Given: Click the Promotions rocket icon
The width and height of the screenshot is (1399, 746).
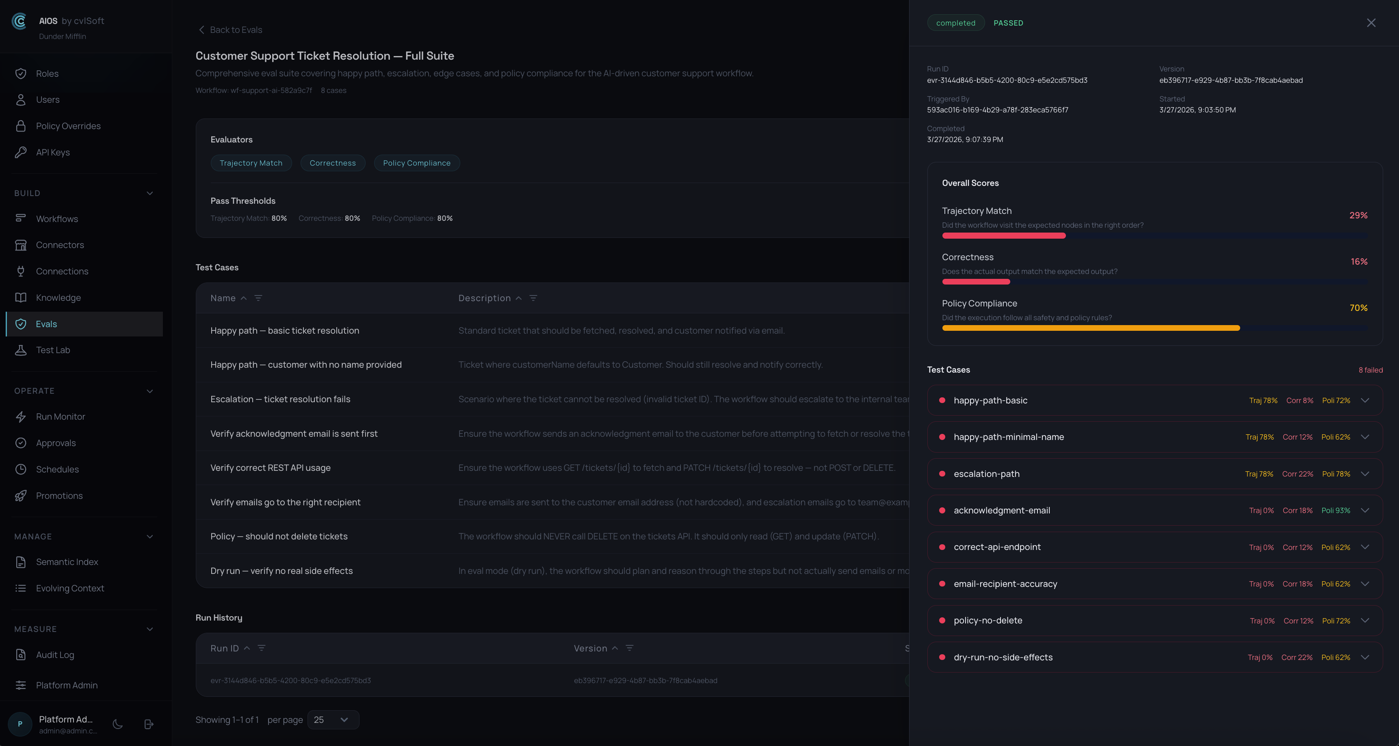Looking at the screenshot, I should (21, 496).
